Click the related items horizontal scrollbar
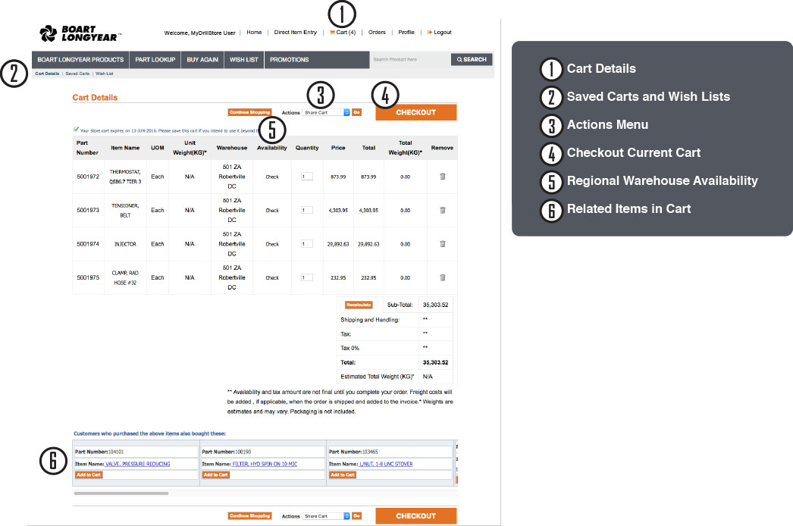This screenshot has height=526, width=793. (x=121, y=493)
